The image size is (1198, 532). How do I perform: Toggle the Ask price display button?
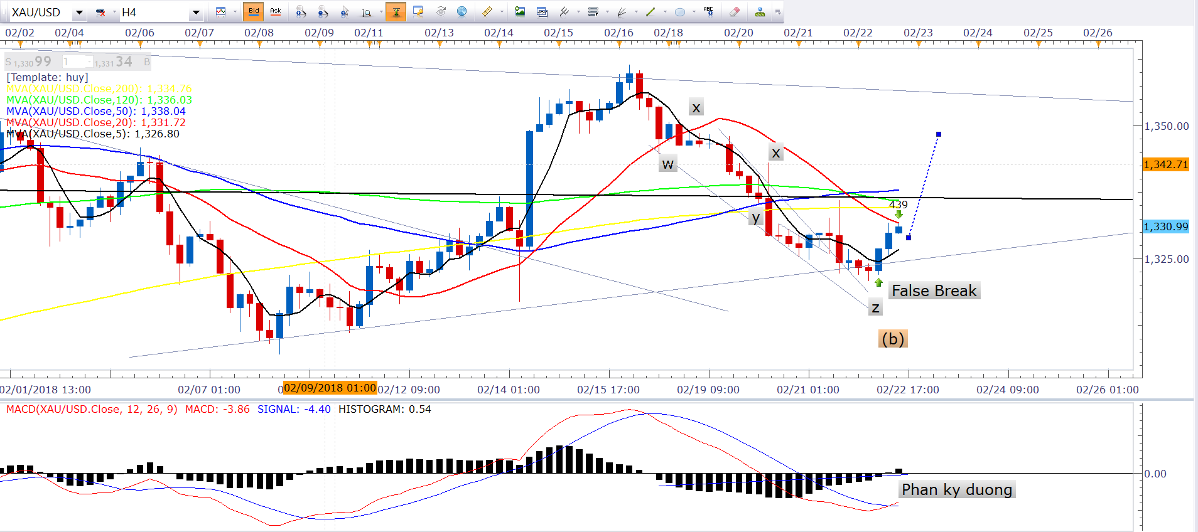pos(275,12)
